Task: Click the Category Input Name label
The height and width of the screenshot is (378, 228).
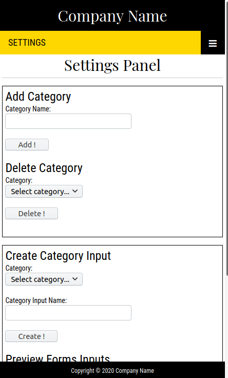Action: 36,300
